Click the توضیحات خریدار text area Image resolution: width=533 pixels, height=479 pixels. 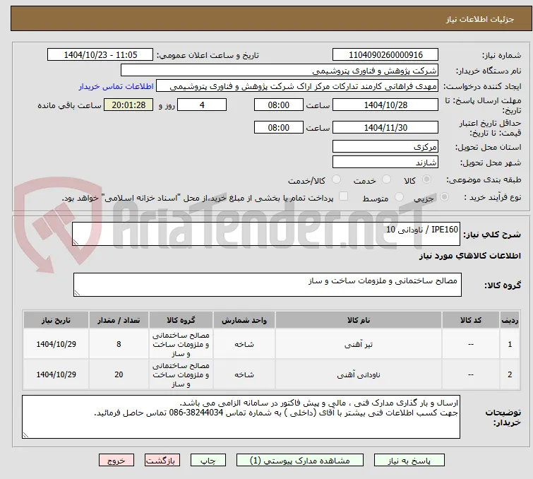coord(241,417)
